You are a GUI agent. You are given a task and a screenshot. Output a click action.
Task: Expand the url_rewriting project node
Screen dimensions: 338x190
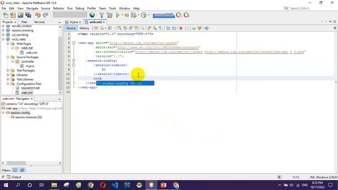tap(3, 35)
